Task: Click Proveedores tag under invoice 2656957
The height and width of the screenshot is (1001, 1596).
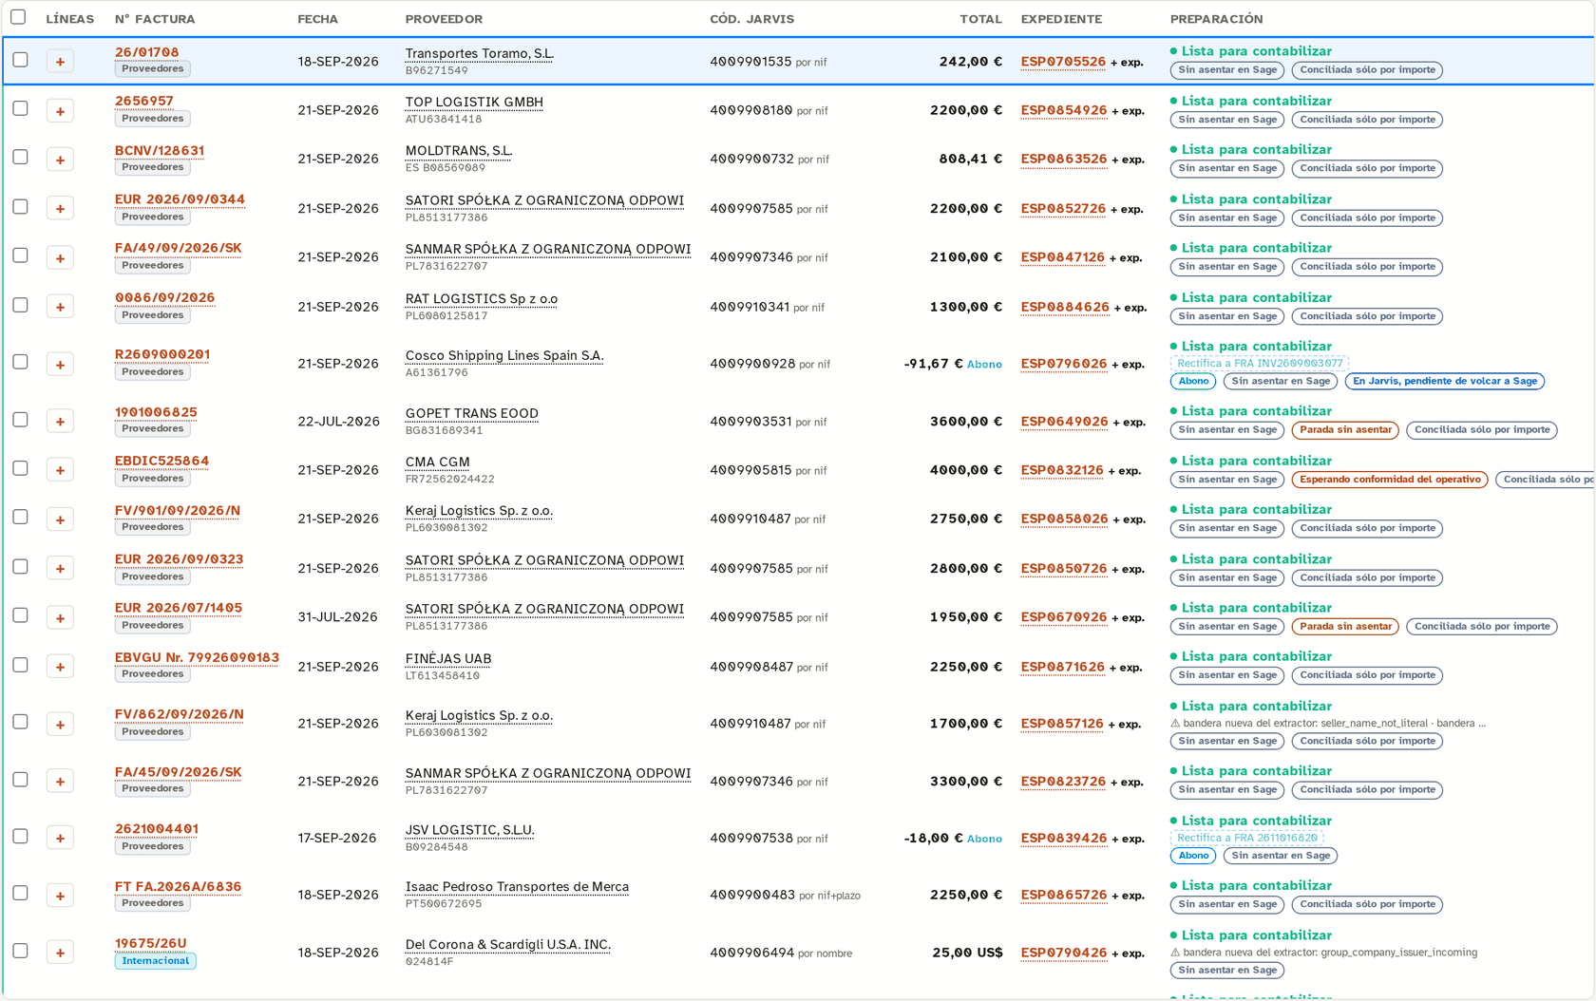Action: tap(153, 119)
